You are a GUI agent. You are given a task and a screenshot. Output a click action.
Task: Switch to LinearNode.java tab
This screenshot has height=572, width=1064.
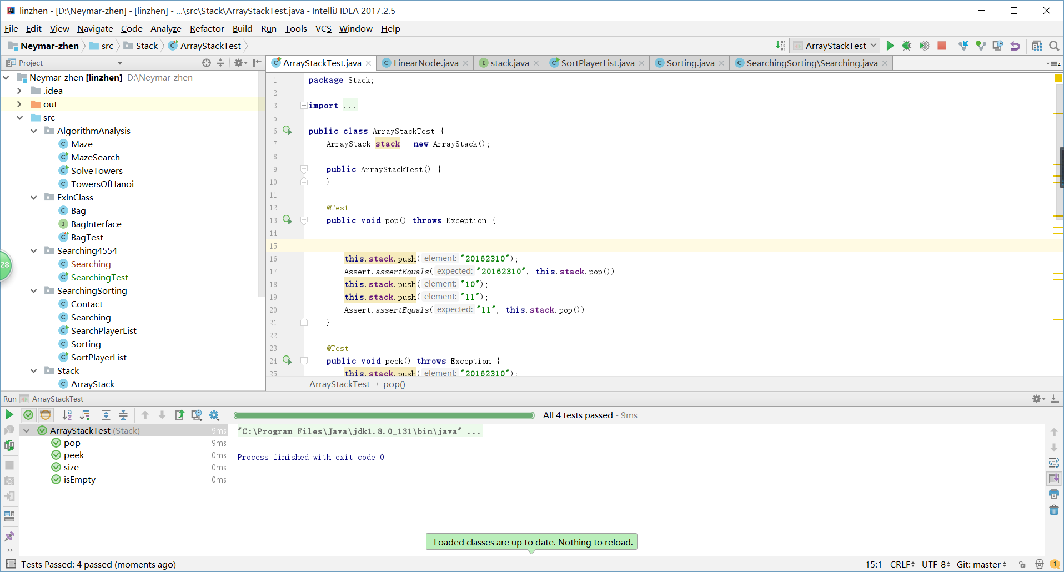(425, 63)
